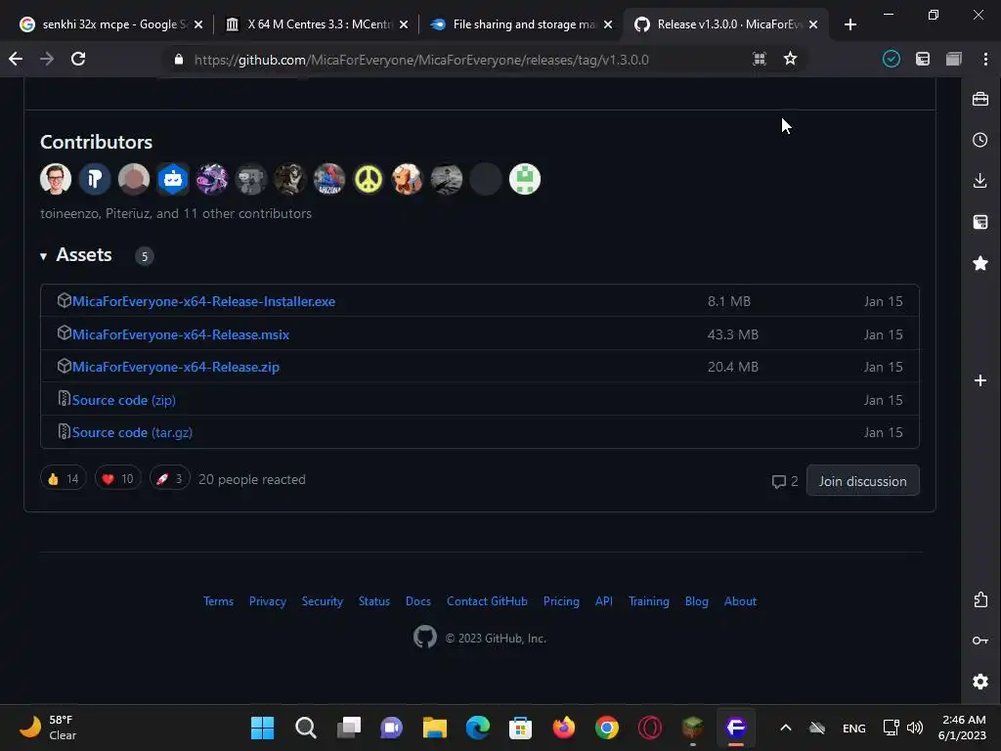The height and width of the screenshot is (751, 1001).
Task: Launch Google Chrome from taskbar
Action: tap(606, 728)
